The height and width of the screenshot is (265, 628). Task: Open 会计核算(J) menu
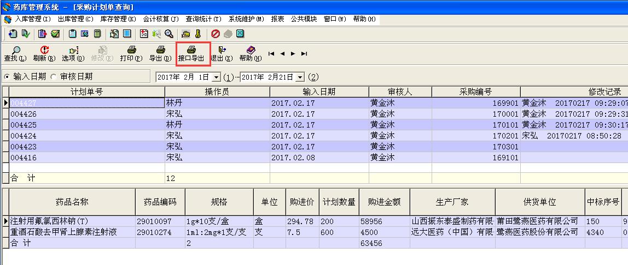click(x=161, y=19)
